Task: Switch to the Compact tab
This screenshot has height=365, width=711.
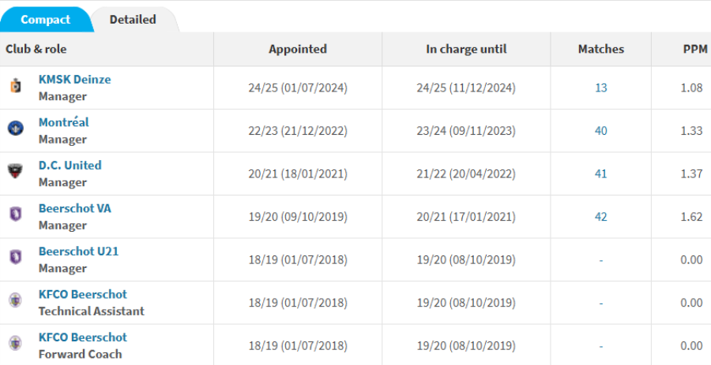Action: point(45,19)
